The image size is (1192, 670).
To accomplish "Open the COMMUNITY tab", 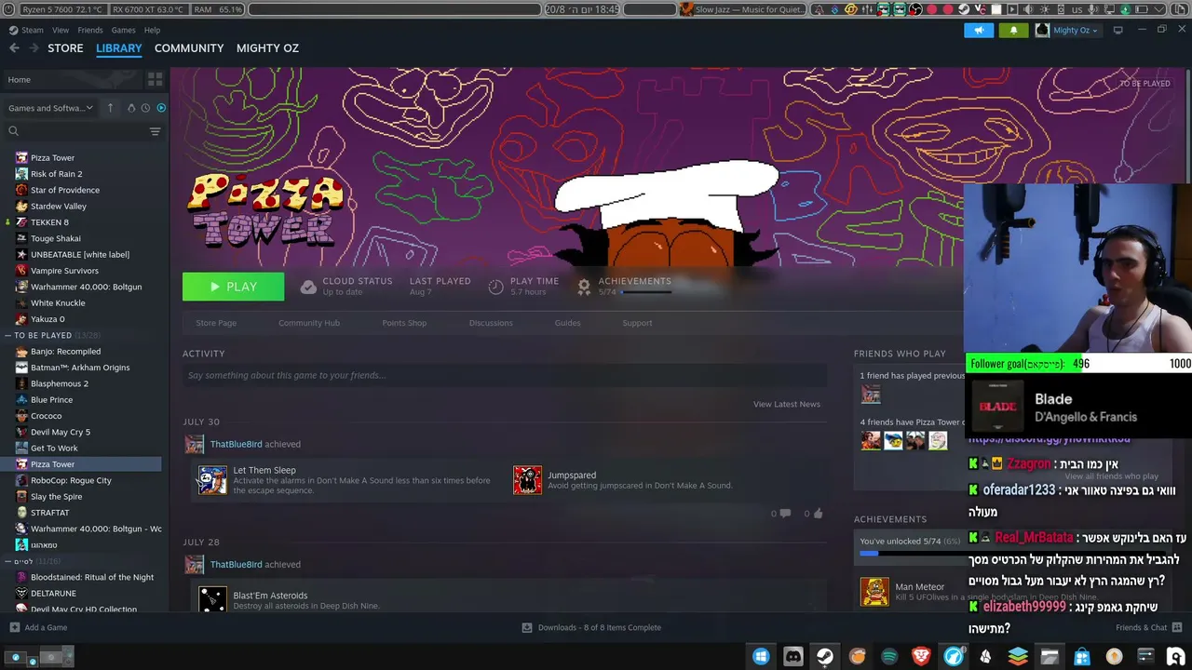I will pyautogui.click(x=189, y=48).
